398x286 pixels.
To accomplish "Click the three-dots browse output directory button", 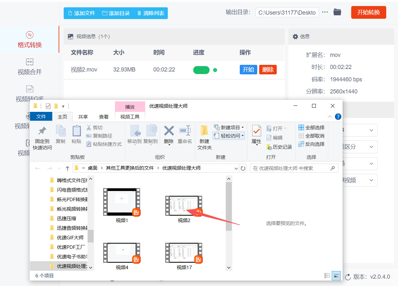I will pyautogui.click(x=325, y=12).
